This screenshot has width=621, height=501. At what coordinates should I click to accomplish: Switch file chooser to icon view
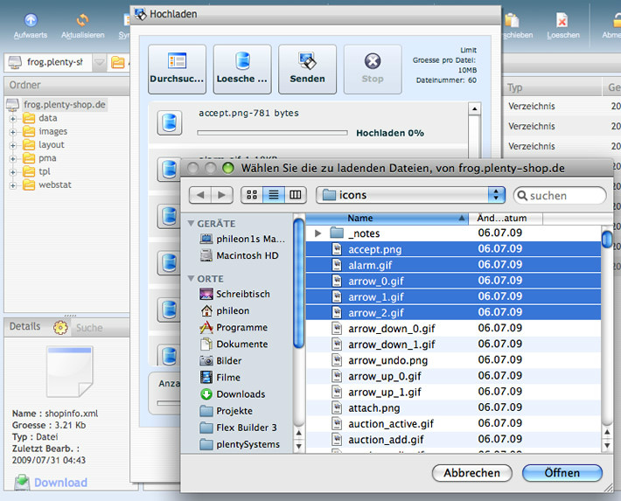pos(252,195)
